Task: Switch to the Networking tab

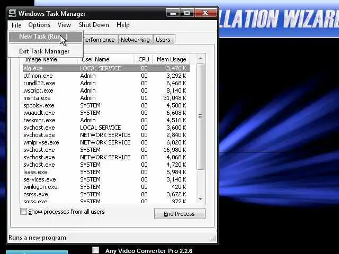Action: tap(136, 40)
